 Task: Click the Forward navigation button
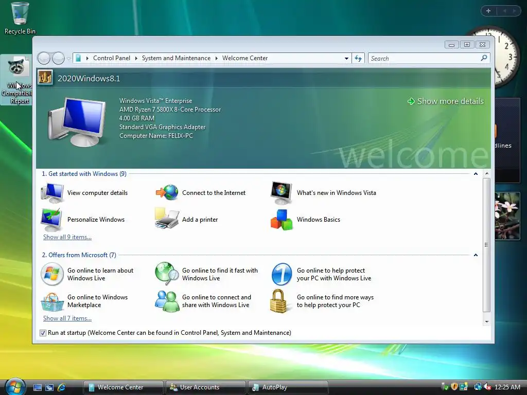58,59
